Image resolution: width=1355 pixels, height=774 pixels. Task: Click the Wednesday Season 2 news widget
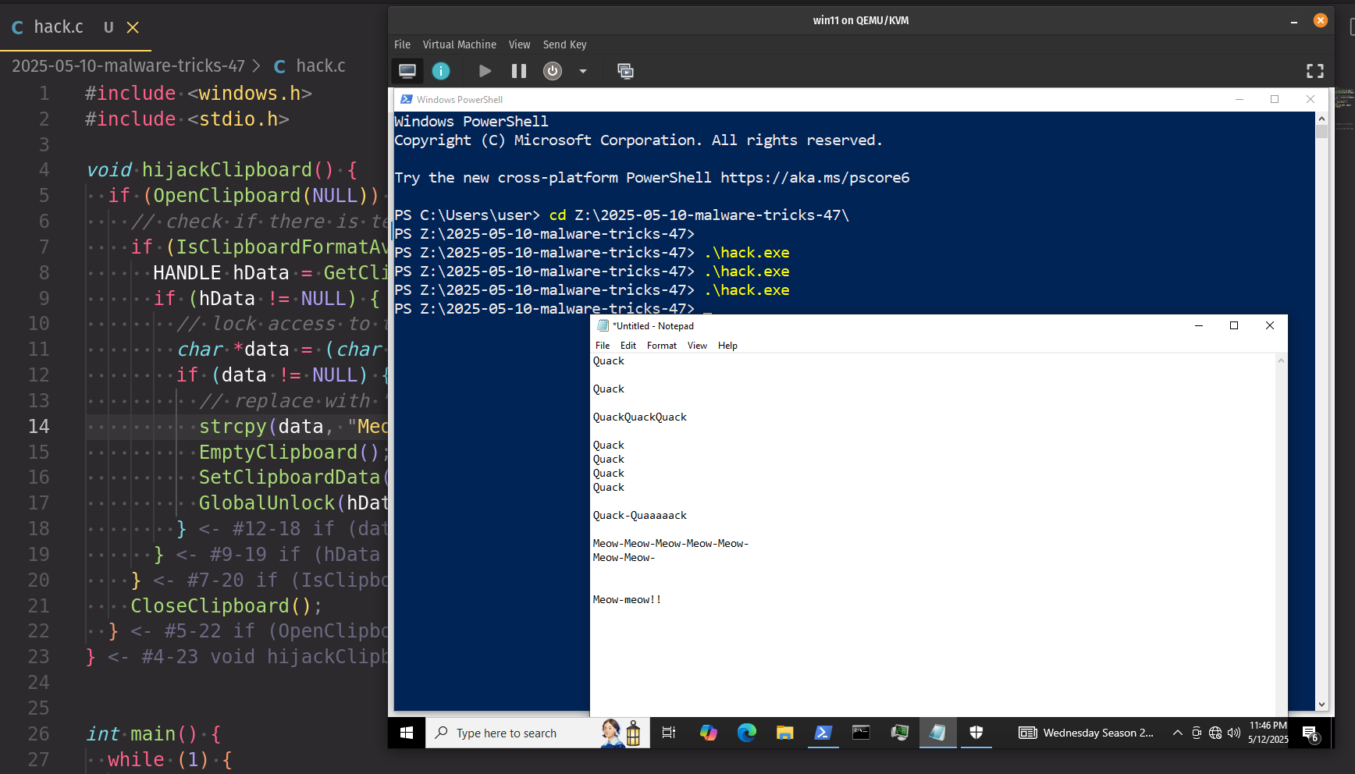[1086, 733]
